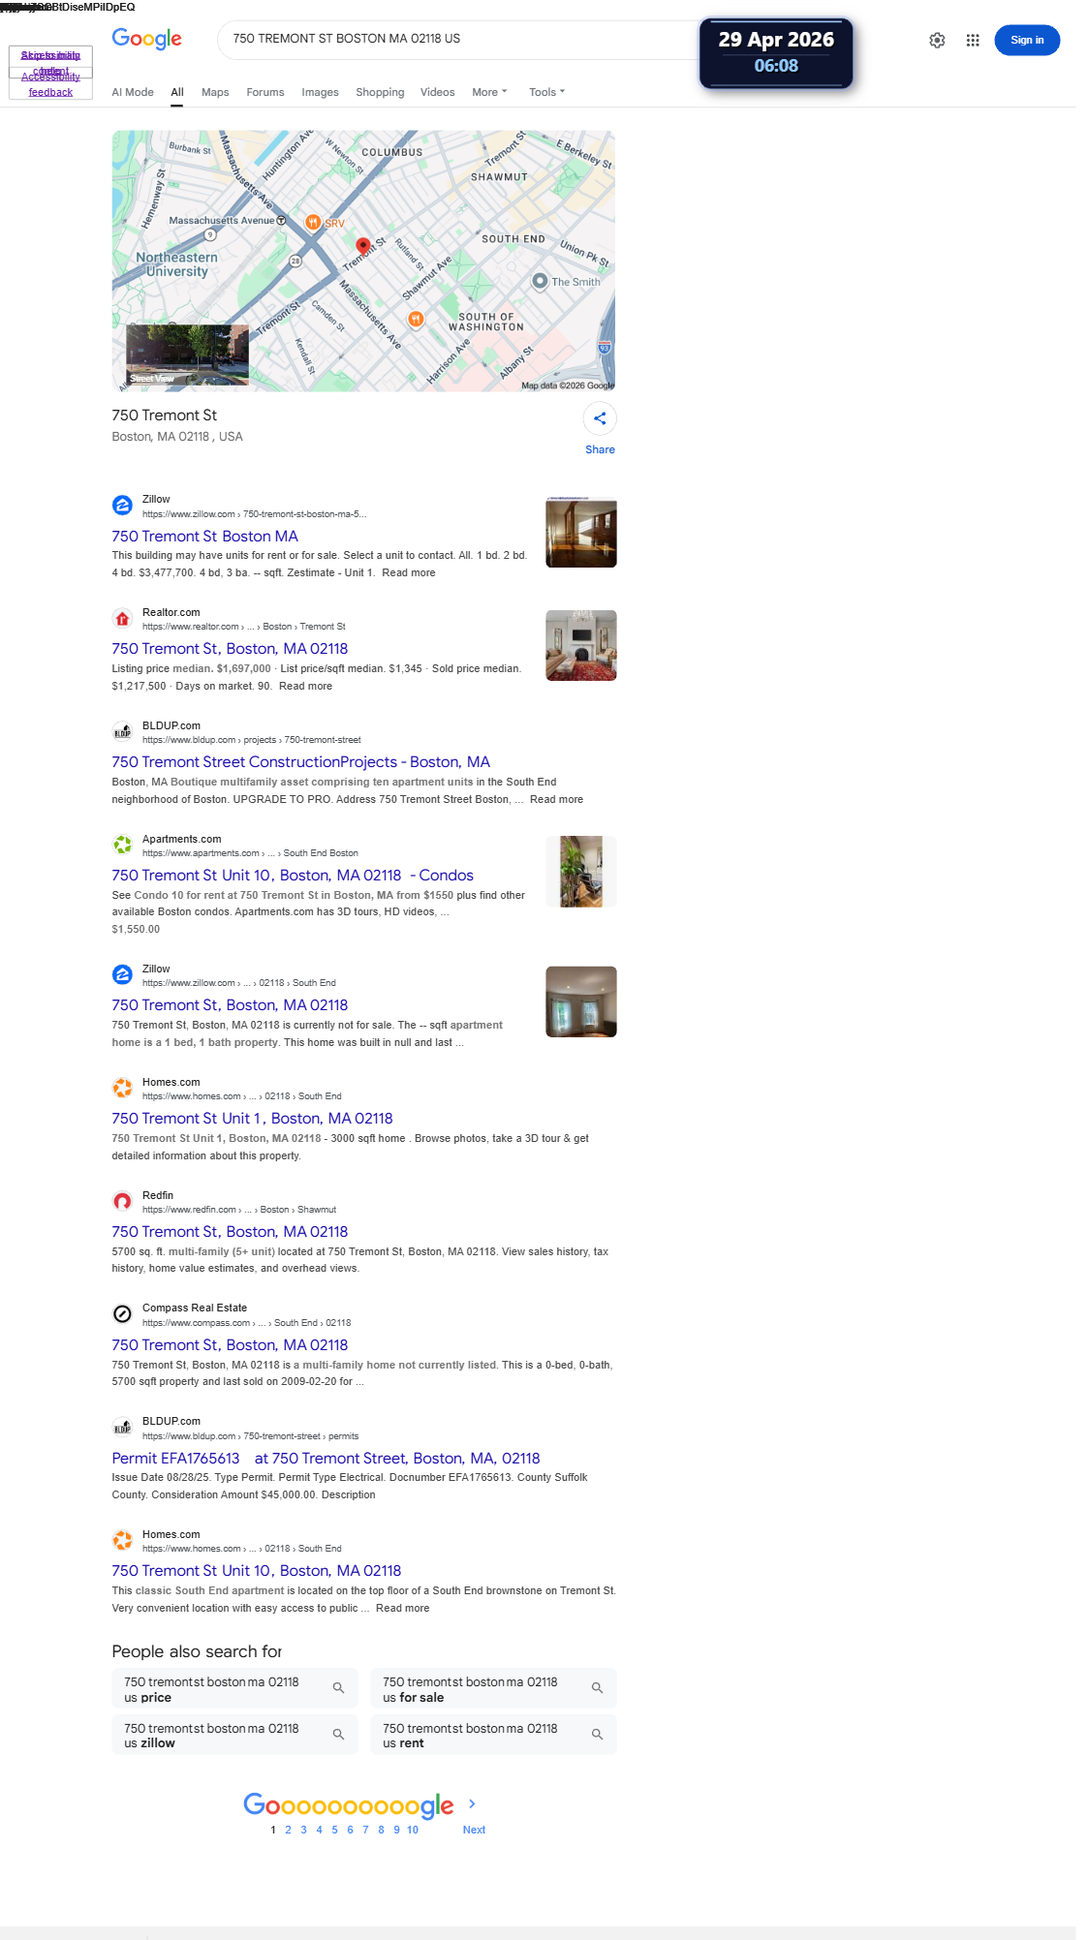Click the next-page chevron beside Google logo
1089x1940 pixels.
472,1803
